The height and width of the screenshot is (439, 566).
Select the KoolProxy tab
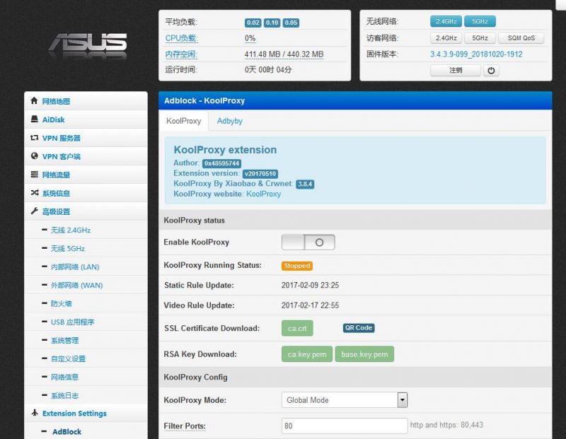183,121
